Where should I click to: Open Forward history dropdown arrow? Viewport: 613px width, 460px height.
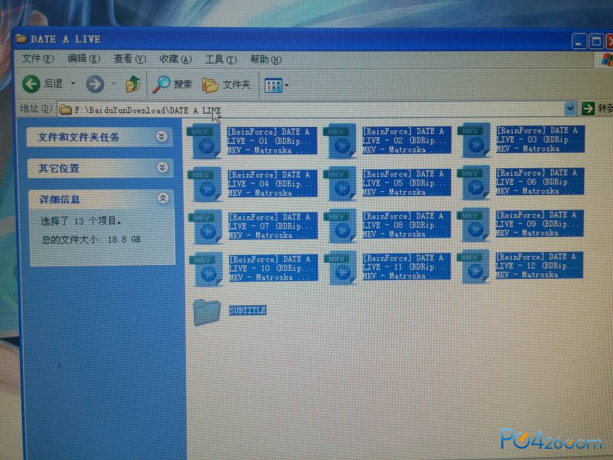(x=113, y=84)
